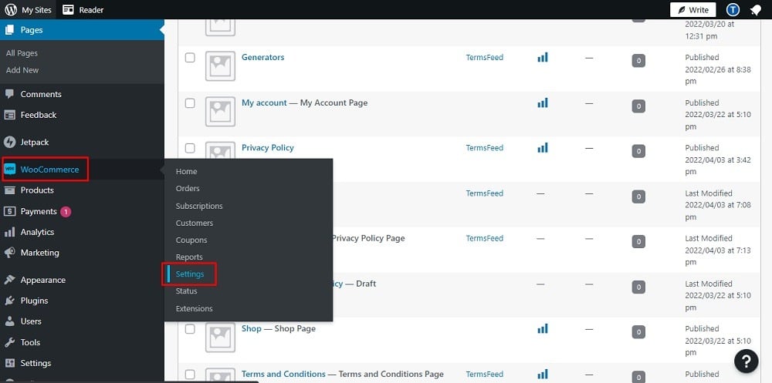Click TermsFeed author in Privacy Policy row

tap(485, 148)
